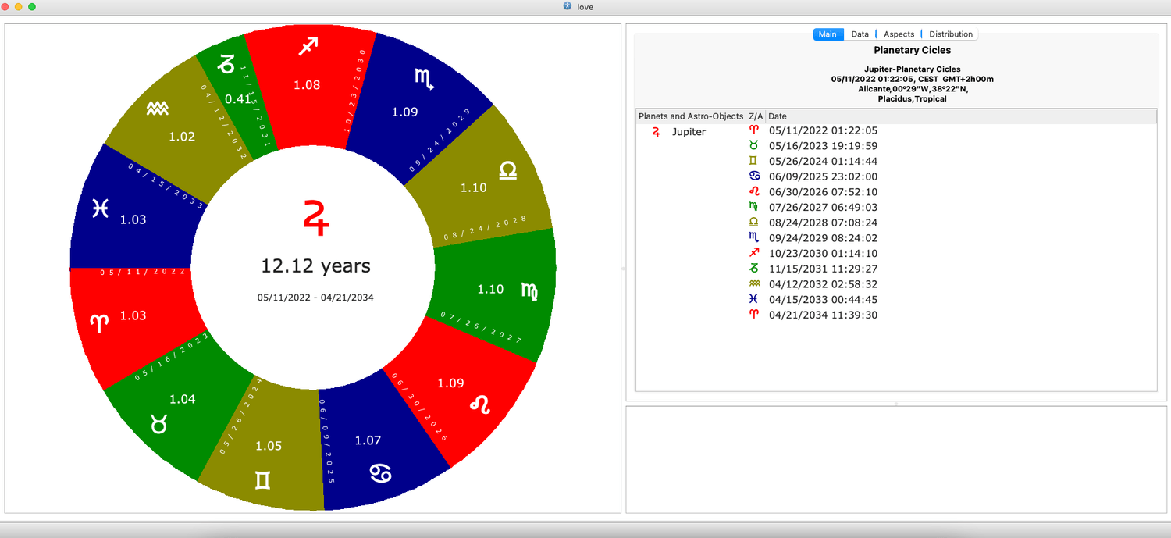
Task: Click the Scorpio glyph on the blue segment
Action: [425, 77]
